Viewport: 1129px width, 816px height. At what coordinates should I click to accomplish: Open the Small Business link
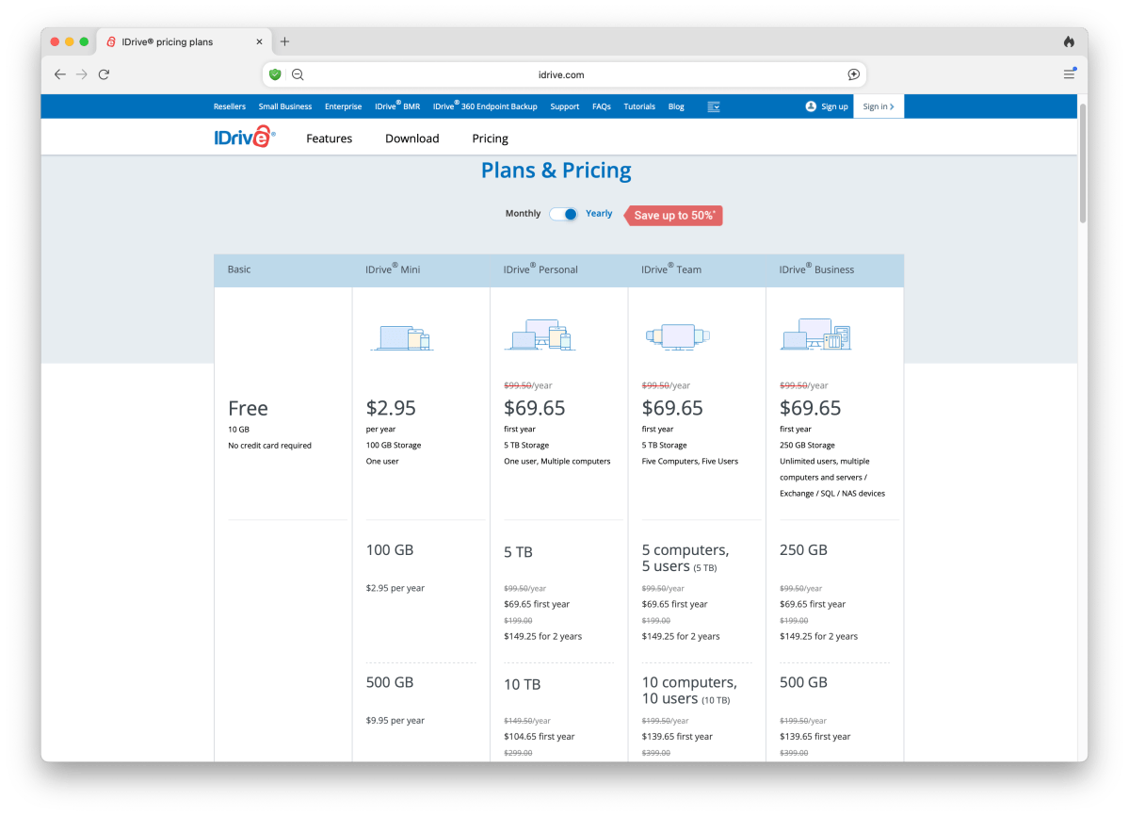(285, 106)
